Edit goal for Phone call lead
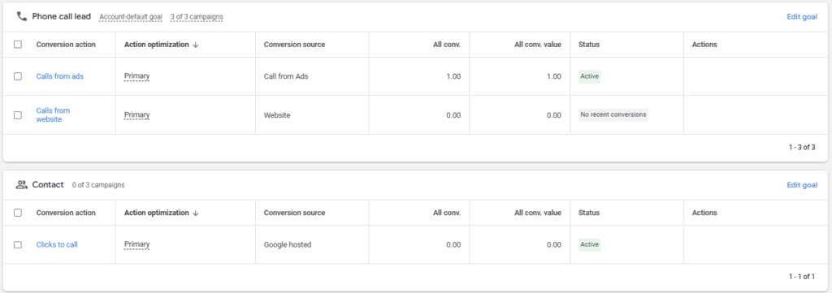The width and height of the screenshot is (832, 293). 802,17
